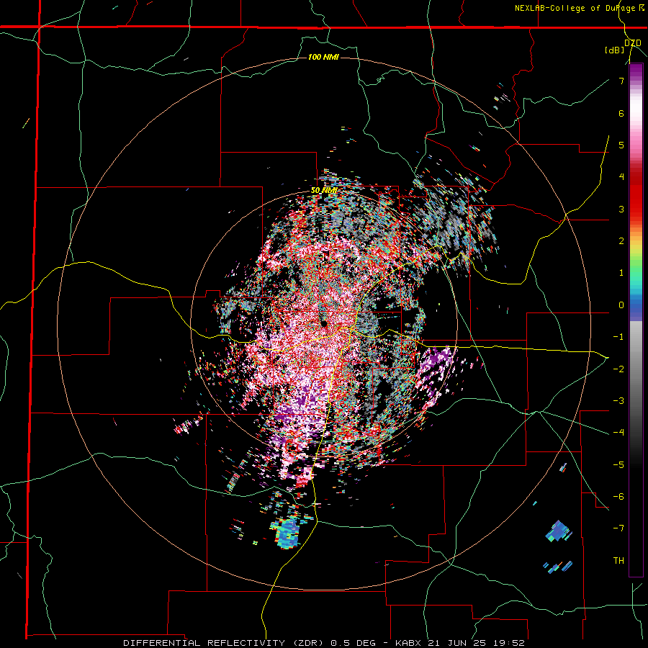
Task: Pick the 2 value on dB scale
Action: 621,241
